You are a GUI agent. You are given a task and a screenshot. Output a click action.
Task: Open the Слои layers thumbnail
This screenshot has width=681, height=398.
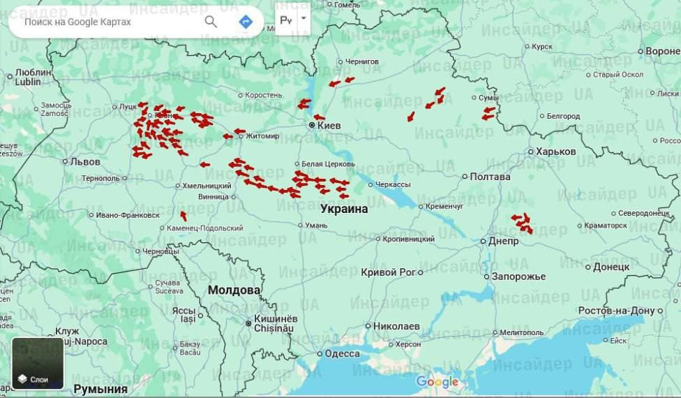[38, 363]
